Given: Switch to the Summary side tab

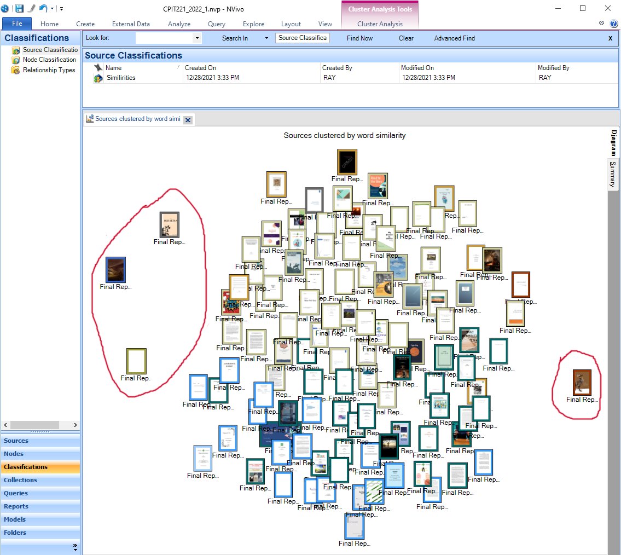Looking at the screenshot, I should [x=613, y=175].
